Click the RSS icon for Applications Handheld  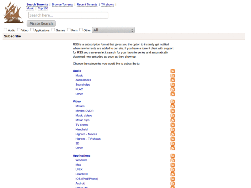173,174
